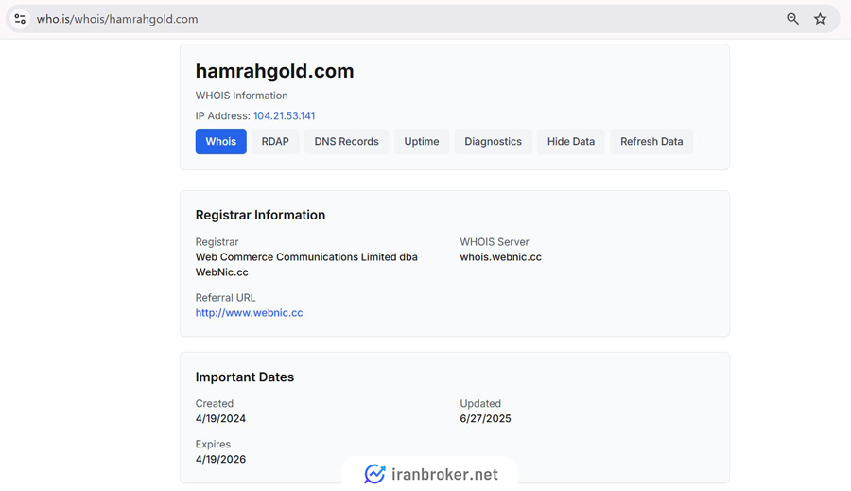Click the Referral URL label
Image resolution: width=851 pixels, height=491 pixels.
pyautogui.click(x=225, y=298)
